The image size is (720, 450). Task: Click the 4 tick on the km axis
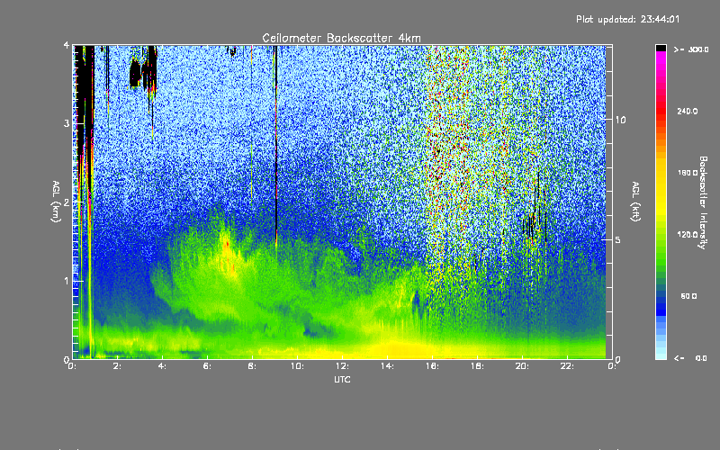tap(67, 45)
